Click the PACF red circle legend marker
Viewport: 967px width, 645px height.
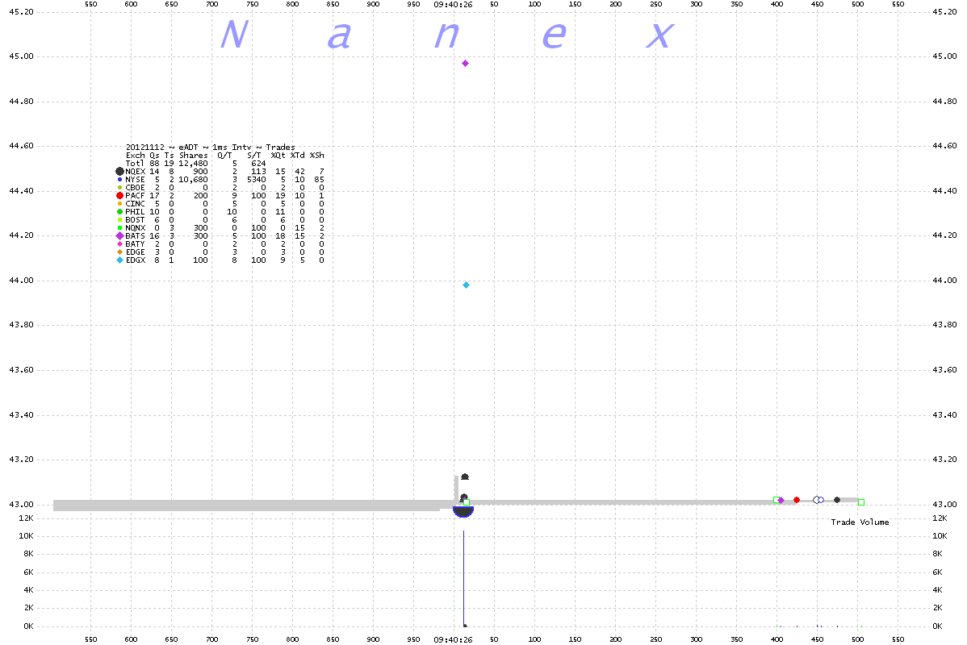(119, 195)
